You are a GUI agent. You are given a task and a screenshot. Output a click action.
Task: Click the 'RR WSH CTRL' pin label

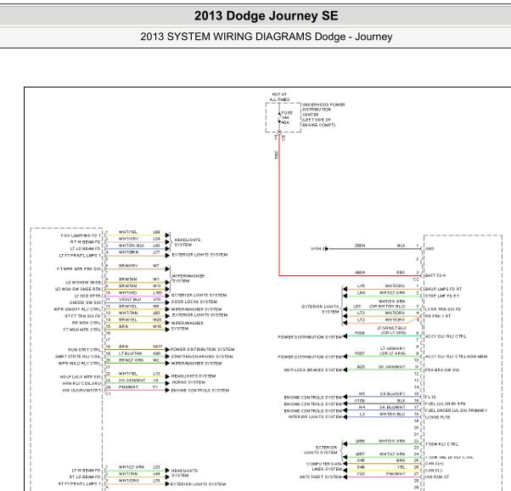click(x=87, y=323)
